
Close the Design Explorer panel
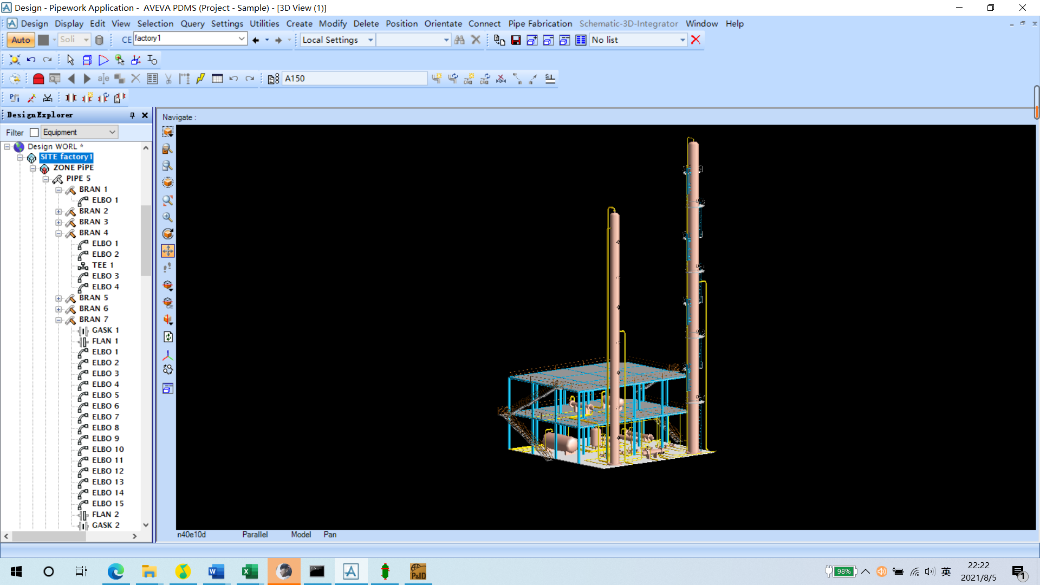(145, 115)
